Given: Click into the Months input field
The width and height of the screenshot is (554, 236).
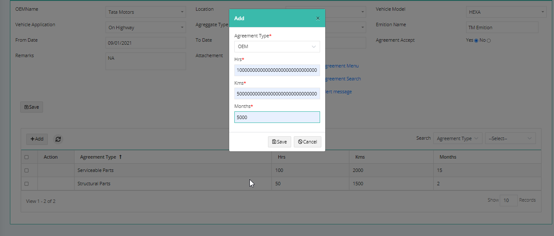Looking at the screenshot, I should 277,117.
